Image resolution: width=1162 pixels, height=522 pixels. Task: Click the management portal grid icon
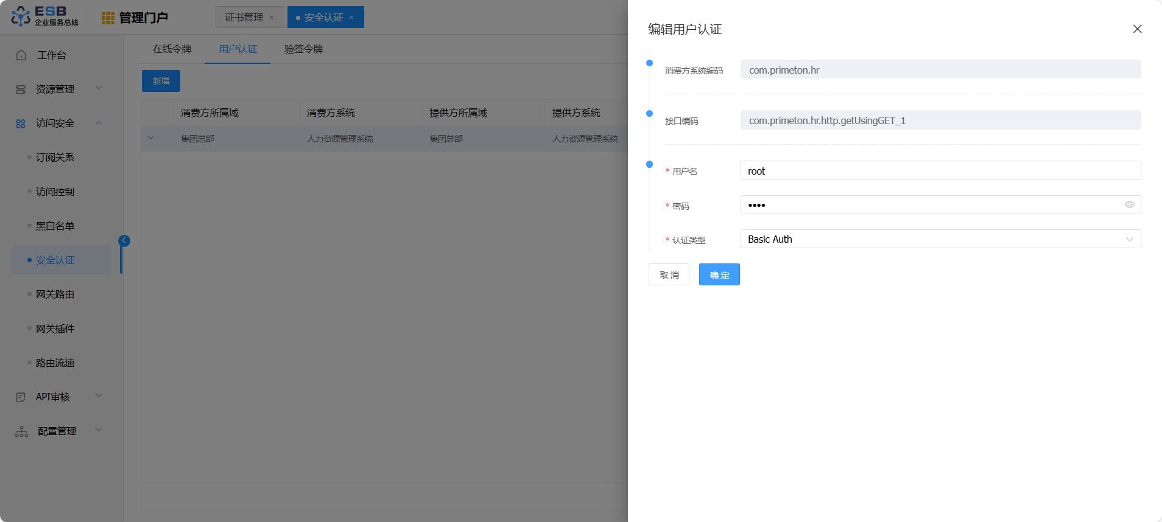(108, 18)
